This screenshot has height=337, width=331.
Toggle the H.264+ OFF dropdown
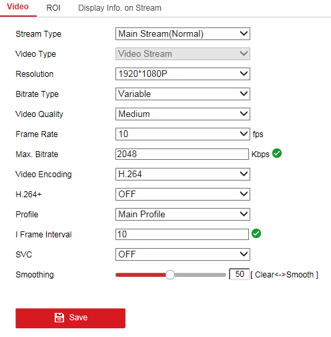click(183, 195)
